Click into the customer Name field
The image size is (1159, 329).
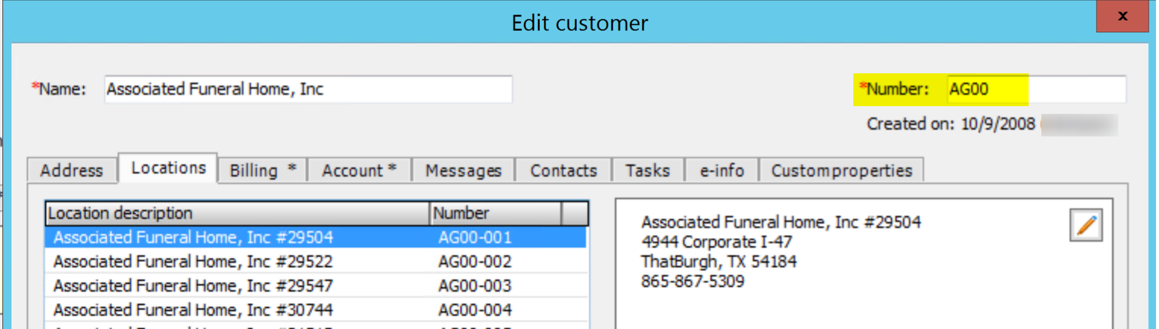pos(308,89)
